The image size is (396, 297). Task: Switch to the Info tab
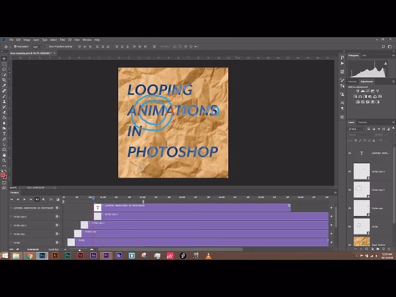[x=364, y=55]
